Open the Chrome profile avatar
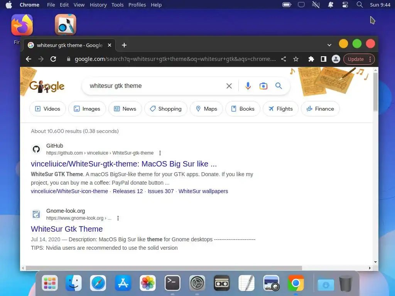Viewport: 395px width, 296px height. point(336,59)
